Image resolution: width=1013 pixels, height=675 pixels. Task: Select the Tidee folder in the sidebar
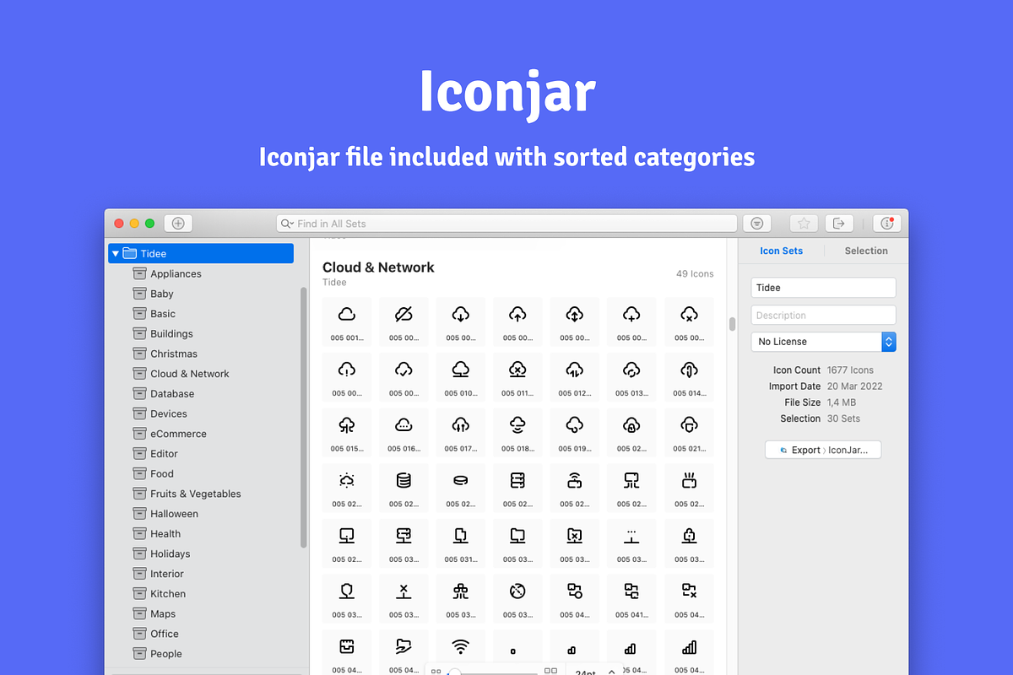click(x=201, y=253)
